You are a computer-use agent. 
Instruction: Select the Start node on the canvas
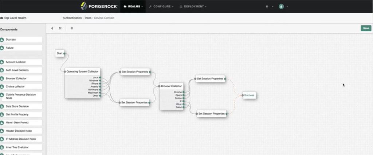pyautogui.click(x=59, y=53)
